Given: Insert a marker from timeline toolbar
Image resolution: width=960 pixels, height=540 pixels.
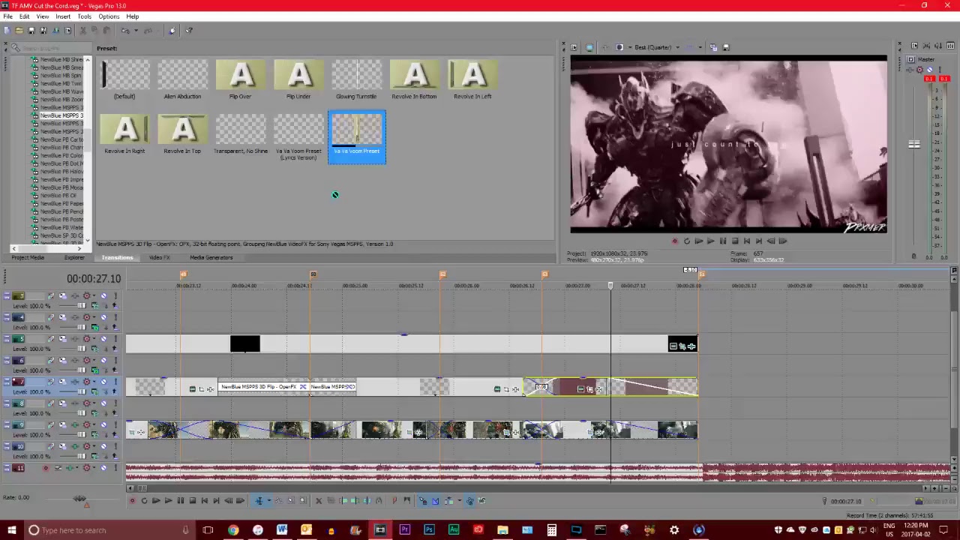Looking at the screenshot, I should (x=394, y=501).
